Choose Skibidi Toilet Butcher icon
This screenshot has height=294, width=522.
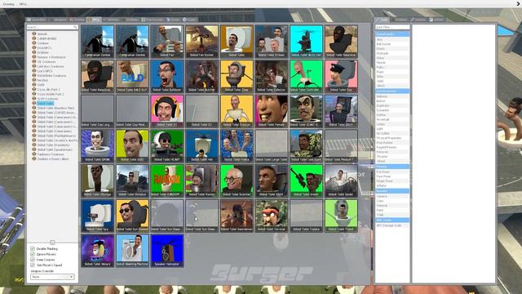pos(201,76)
